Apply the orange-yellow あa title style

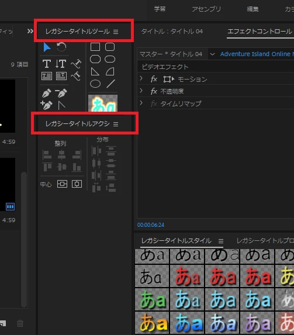152,323
